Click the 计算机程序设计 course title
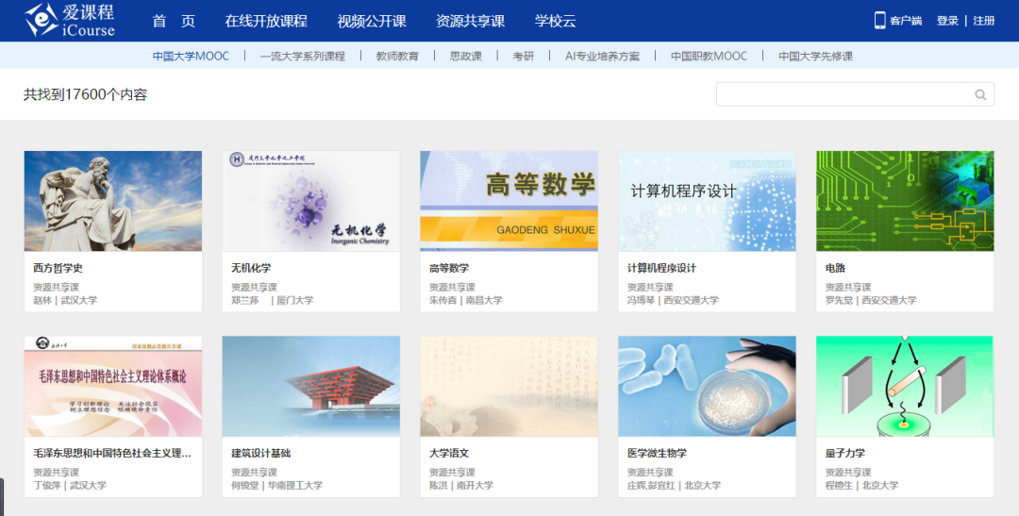The image size is (1019, 516). click(661, 268)
